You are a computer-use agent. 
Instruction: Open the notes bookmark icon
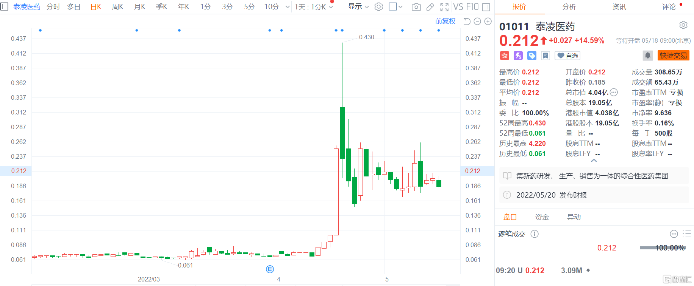click(x=546, y=56)
